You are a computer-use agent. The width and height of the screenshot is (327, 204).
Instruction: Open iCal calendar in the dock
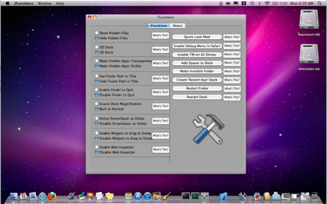23,196
